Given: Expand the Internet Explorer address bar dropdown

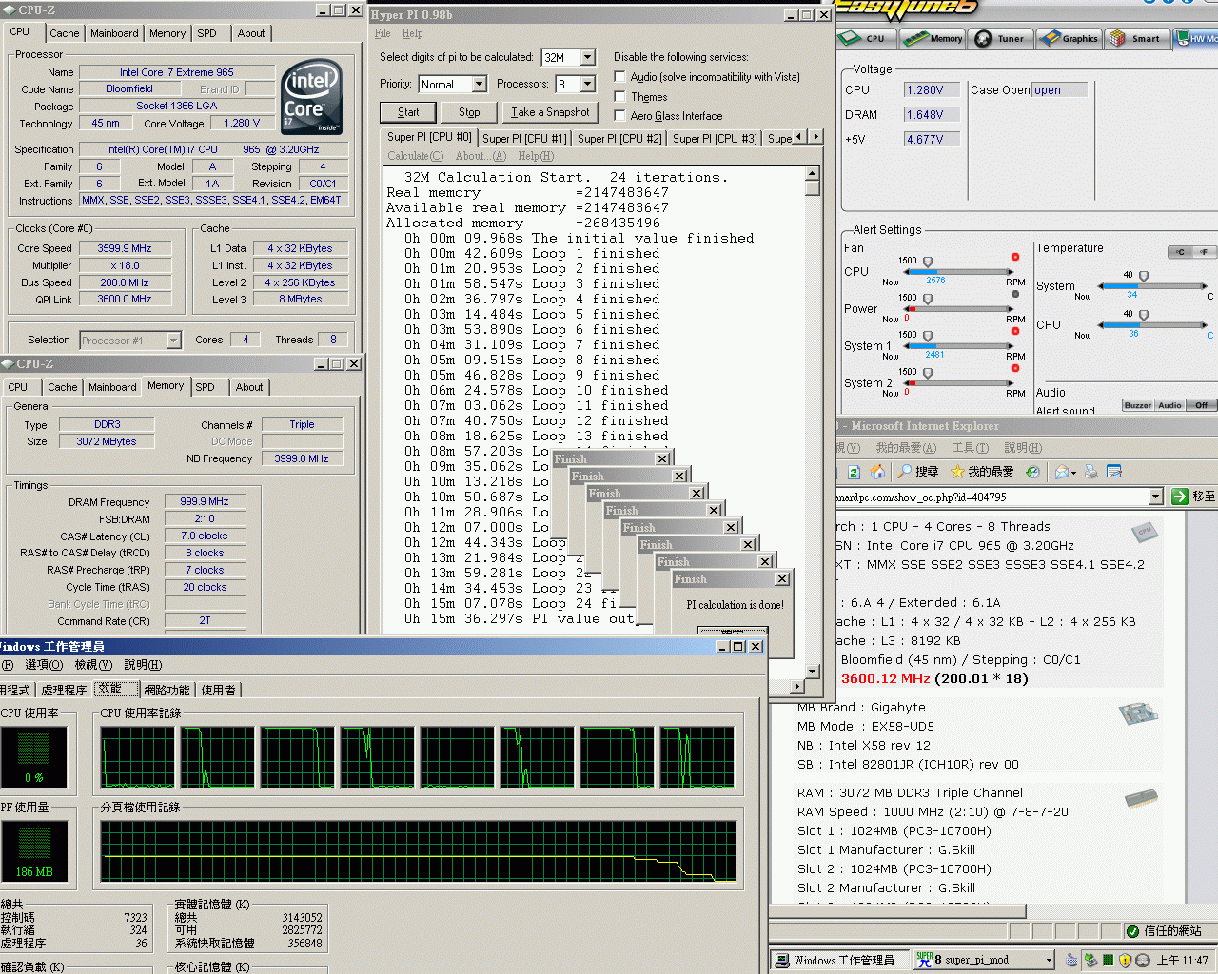Looking at the screenshot, I should pyautogui.click(x=1156, y=497).
